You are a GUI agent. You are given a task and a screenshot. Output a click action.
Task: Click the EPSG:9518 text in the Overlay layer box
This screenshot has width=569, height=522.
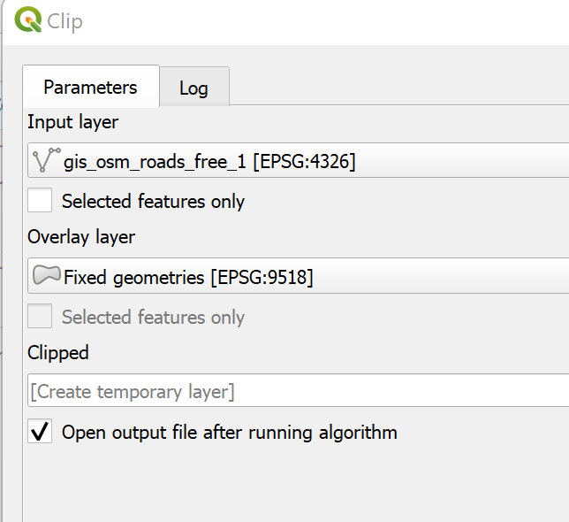(262, 278)
